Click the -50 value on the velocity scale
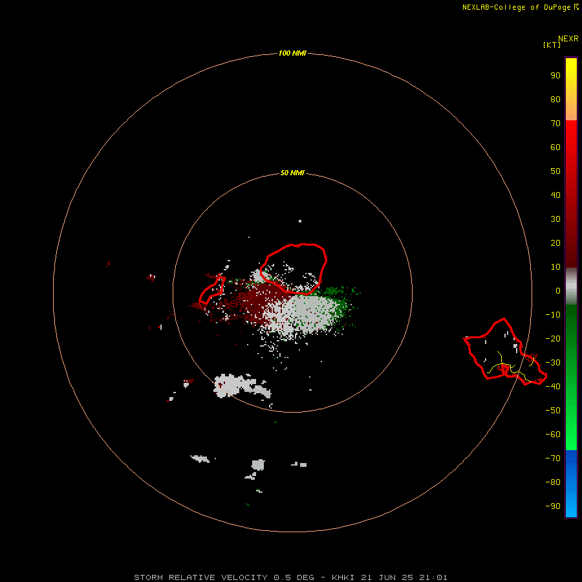The height and width of the screenshot is (582, 582). coord(553,411)
